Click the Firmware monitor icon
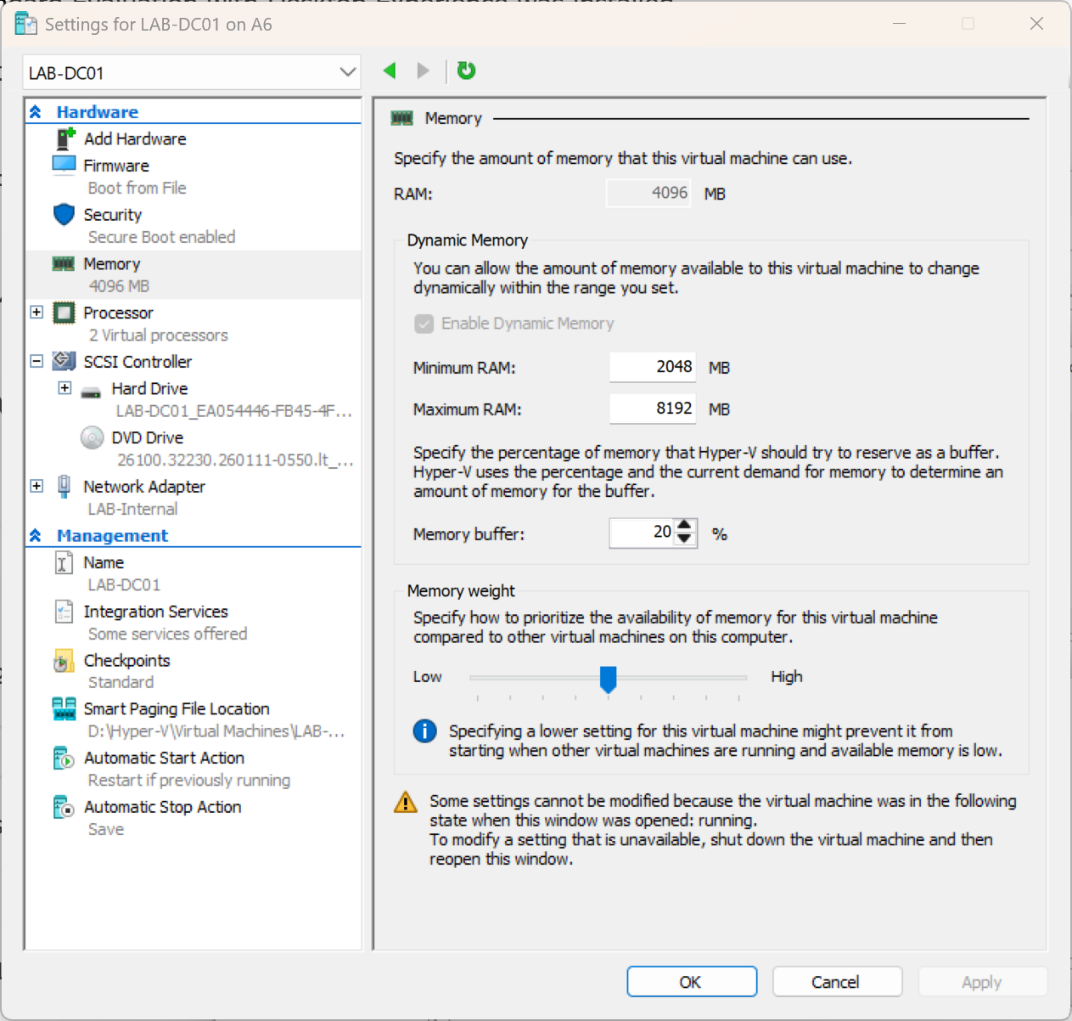Viewport: 1072px width, 1021px height. (x=65, y=165)
